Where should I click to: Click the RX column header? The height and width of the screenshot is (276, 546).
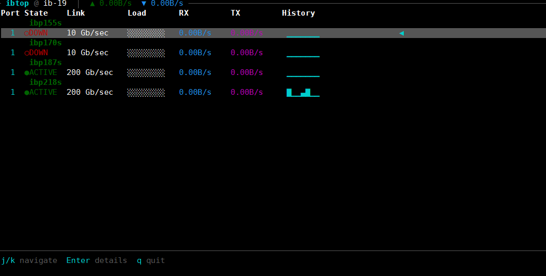tap(184, 13)
